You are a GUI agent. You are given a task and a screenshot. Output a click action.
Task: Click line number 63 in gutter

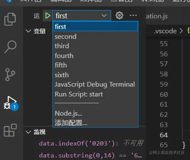164,125
